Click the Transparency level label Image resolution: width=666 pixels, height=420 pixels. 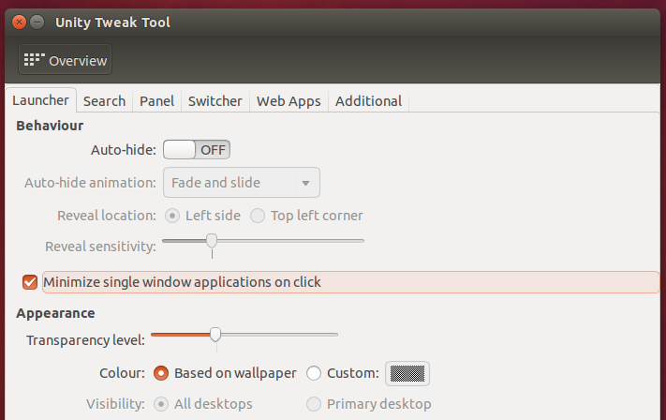85,340
